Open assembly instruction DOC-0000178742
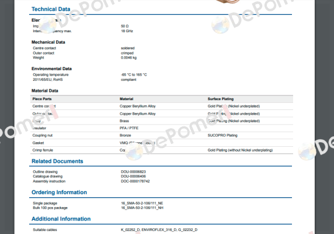Screen dimensions: 334x234 [135, 181]
